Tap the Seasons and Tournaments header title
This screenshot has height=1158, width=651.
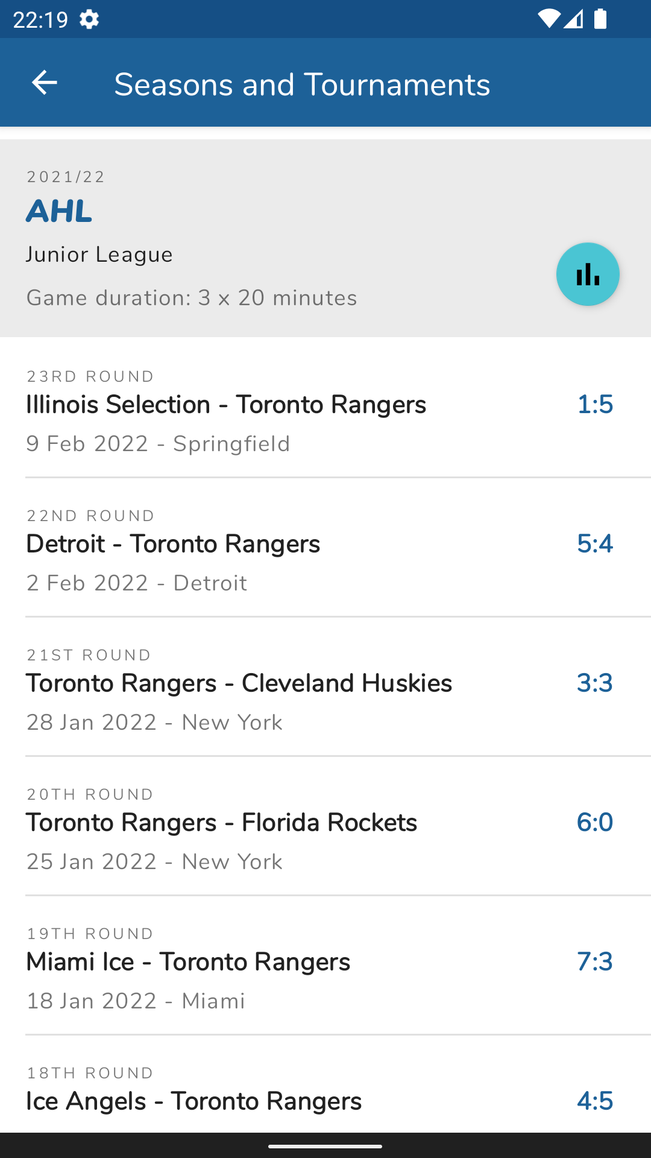(302, 84)
